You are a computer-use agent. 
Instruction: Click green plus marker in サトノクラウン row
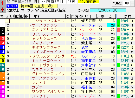coord(118,25)
